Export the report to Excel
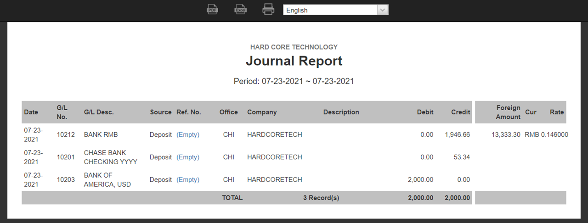 pyautogui.click(x=240, y=9)
